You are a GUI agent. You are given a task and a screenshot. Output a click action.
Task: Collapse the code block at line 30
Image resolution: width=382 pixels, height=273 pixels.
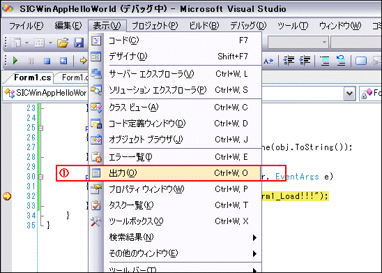(x=41, y=177)
